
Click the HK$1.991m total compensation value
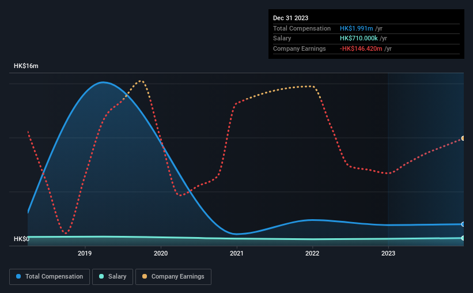(x=356, y=28)
